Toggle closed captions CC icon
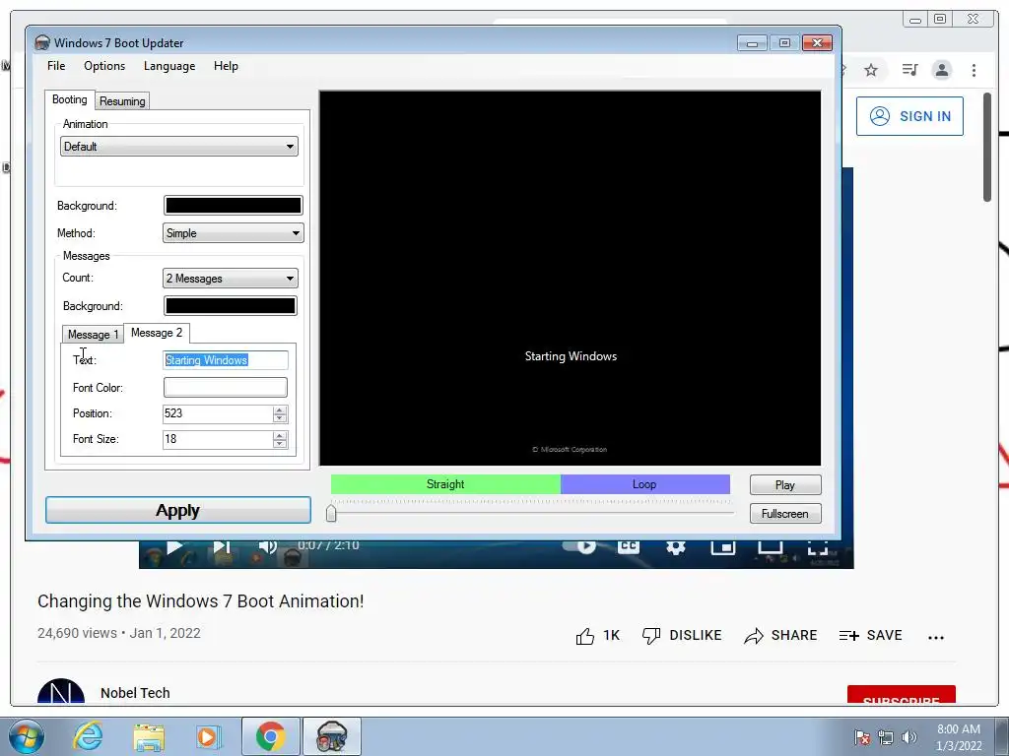Viewport: 1009px width, 756px height. click(x=628, y=546)
